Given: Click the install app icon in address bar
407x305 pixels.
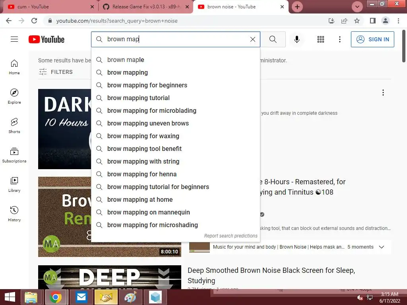Looking at the screenshot, I should 331,21.
